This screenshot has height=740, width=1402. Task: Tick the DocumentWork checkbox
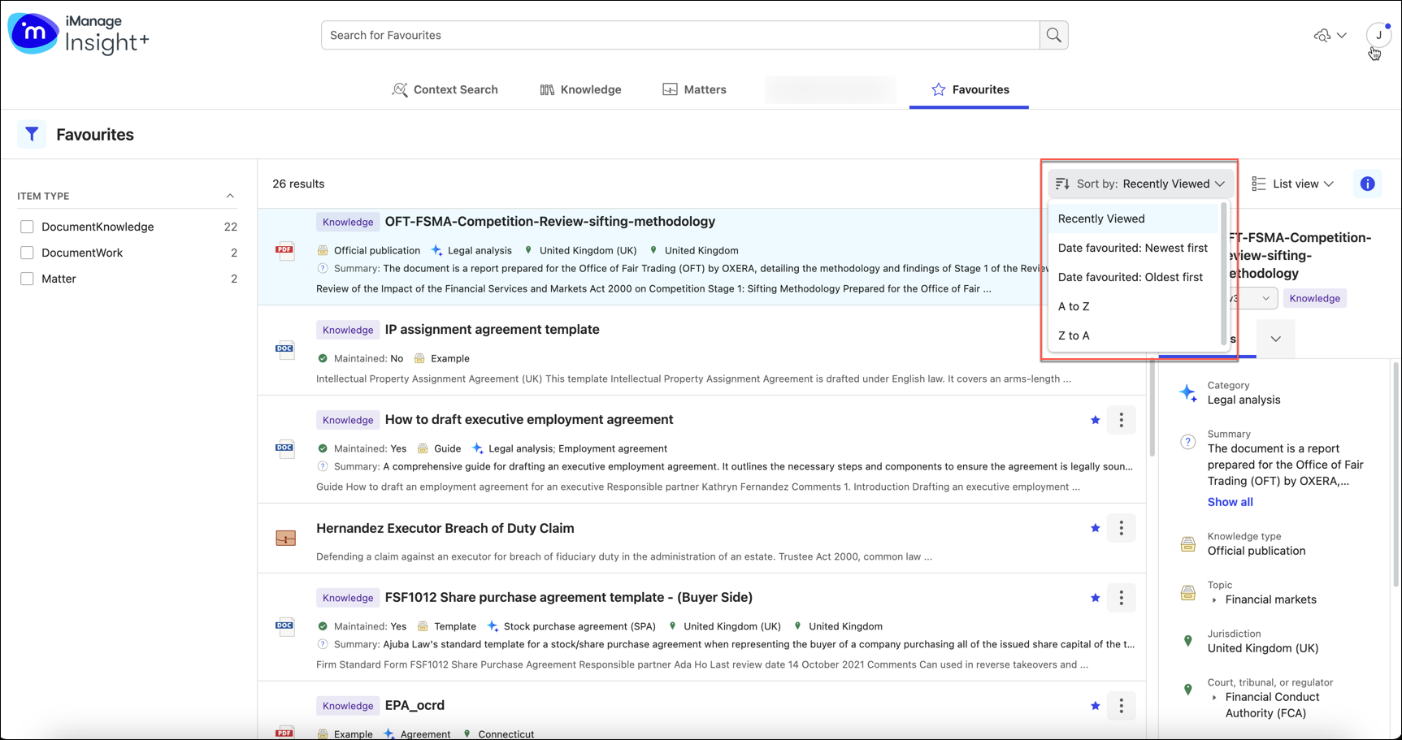point(27,253)
